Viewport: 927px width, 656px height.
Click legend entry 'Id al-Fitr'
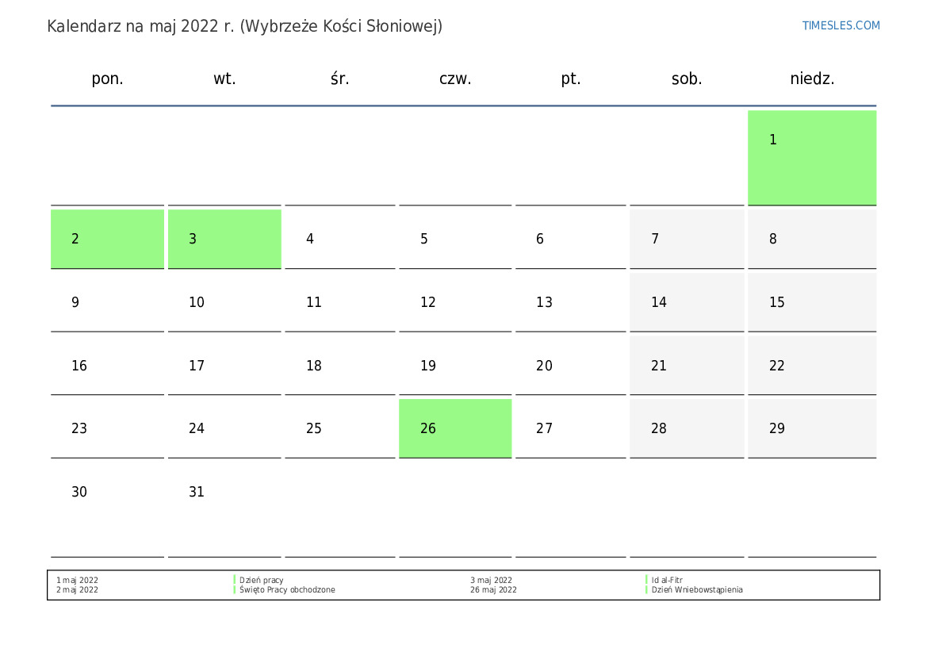click(667, 581)
